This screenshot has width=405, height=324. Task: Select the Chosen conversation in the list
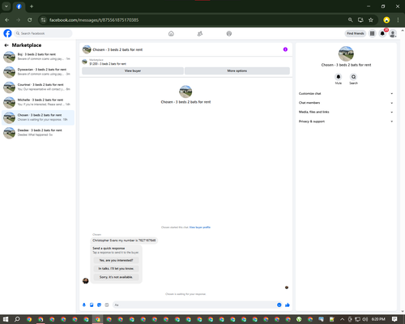(x=38, y=117)
